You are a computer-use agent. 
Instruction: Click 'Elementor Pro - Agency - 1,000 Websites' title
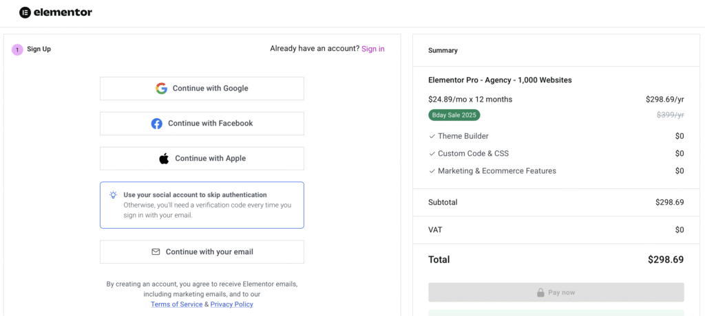pyautogui.click(x=500, y=80)
